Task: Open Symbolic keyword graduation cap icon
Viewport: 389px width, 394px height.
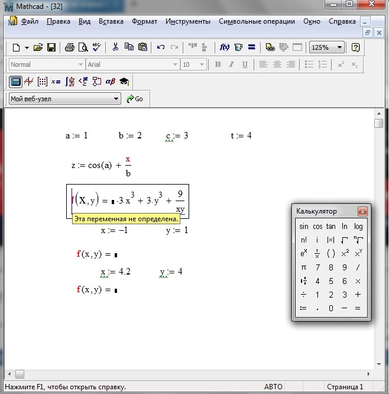Action: pyautogui.click(x=124, y=82)
